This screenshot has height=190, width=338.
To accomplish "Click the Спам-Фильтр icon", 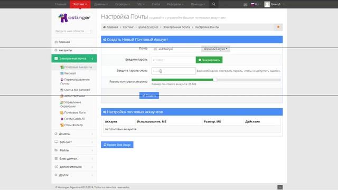I will (62, 125).
